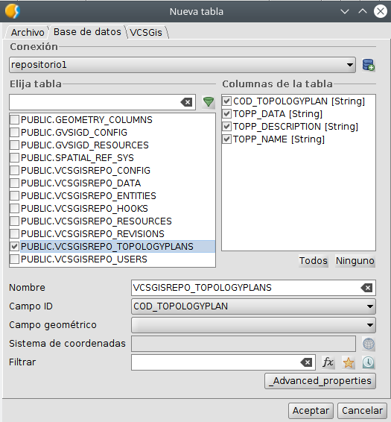Check the PUBLIC.VCSGISREPO_USERS table
The height and width of the screenshot is (422, 391).
click(x=14, y=259)
